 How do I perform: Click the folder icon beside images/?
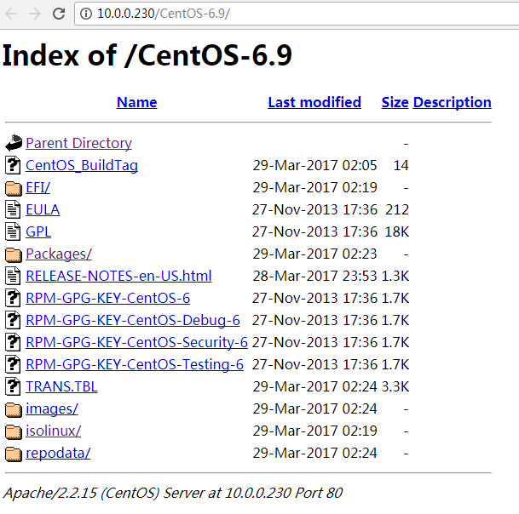pos(14,409)
